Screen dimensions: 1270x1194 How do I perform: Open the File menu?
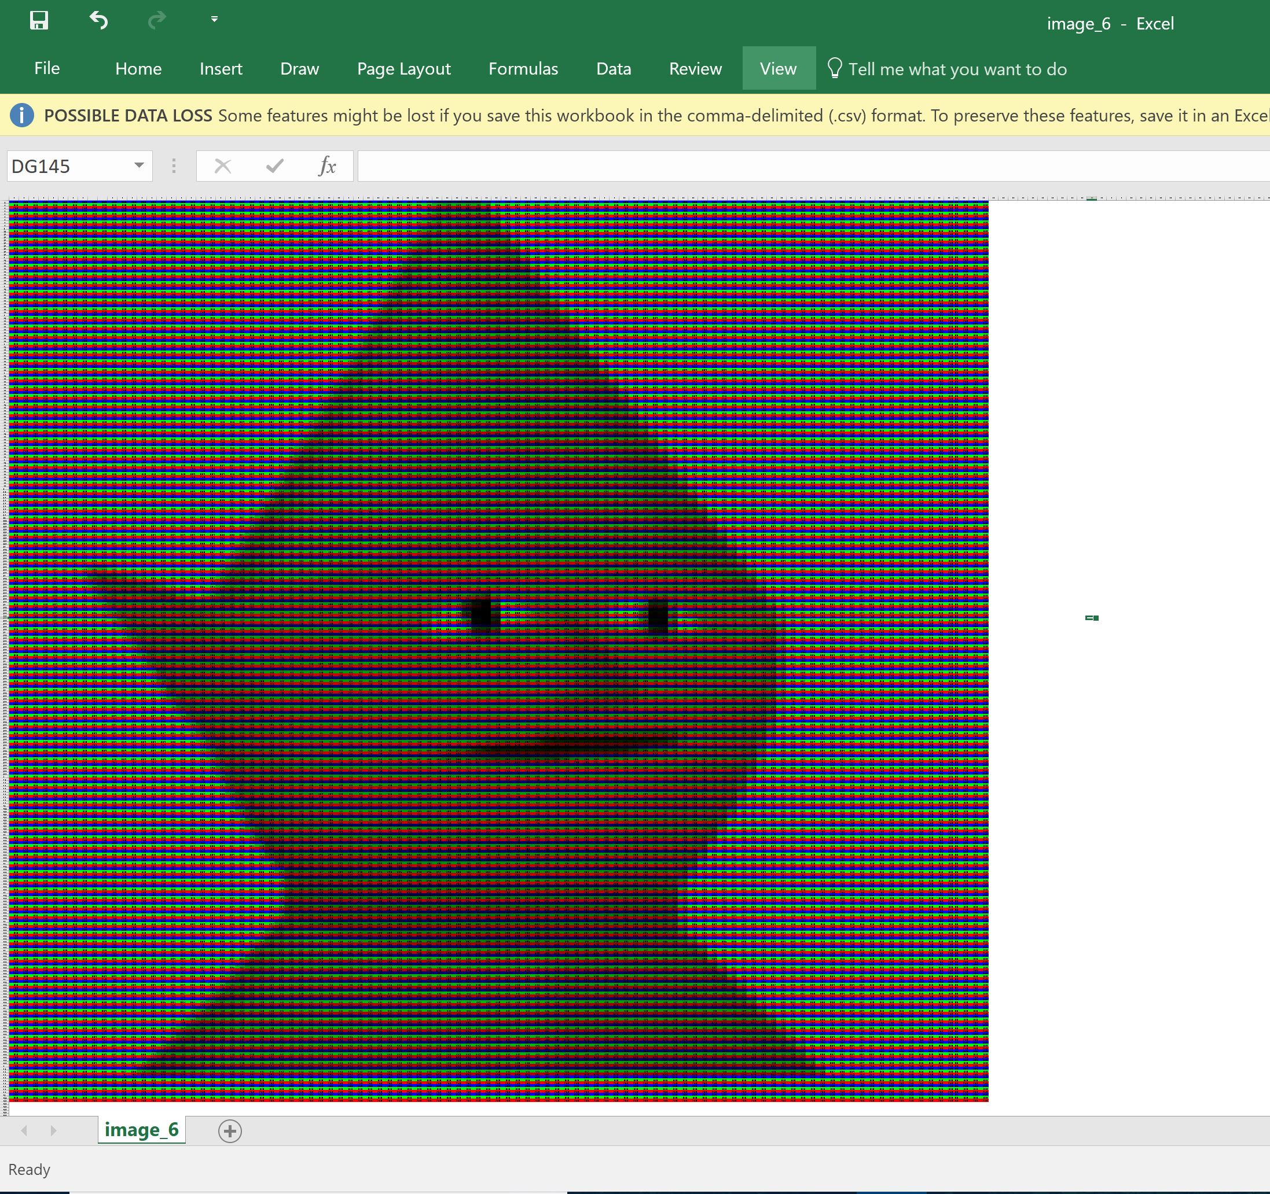[x=47, y=68]
